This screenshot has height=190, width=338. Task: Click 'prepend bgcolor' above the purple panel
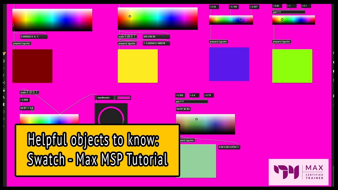click(218, 42)
